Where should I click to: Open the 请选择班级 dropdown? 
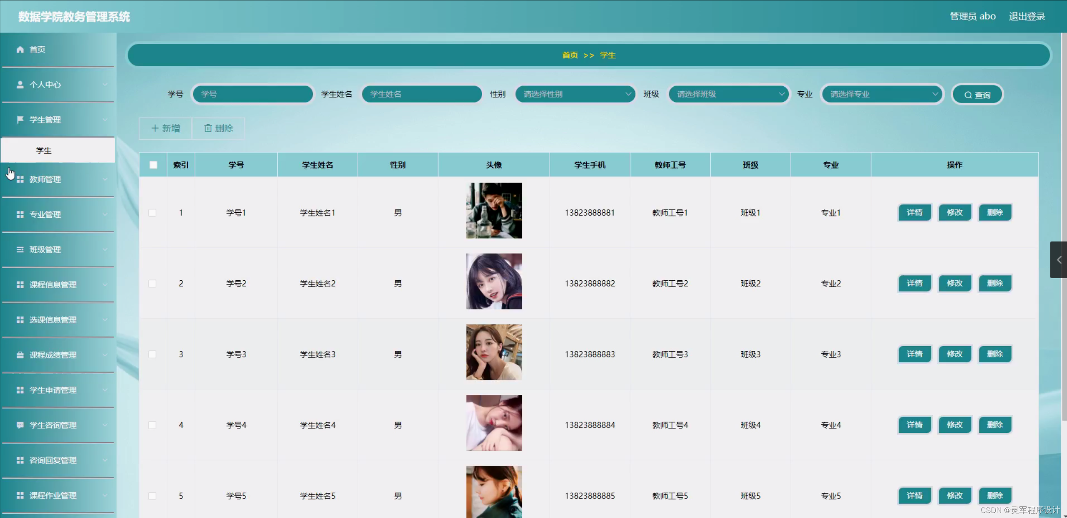(728, 94)
